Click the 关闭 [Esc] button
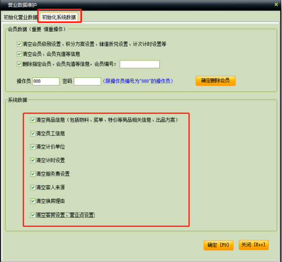 253,245
